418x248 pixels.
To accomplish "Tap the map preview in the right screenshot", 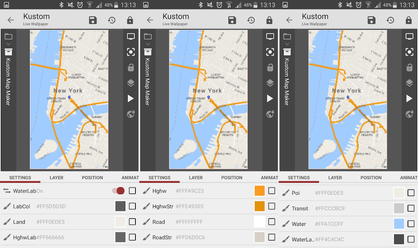I will [348, 99].
